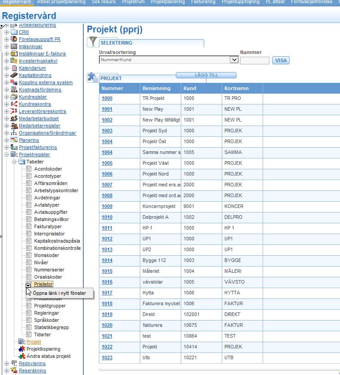Open project number 1000 link
Viewport: 340px width, 375px height.
point(107,98)
